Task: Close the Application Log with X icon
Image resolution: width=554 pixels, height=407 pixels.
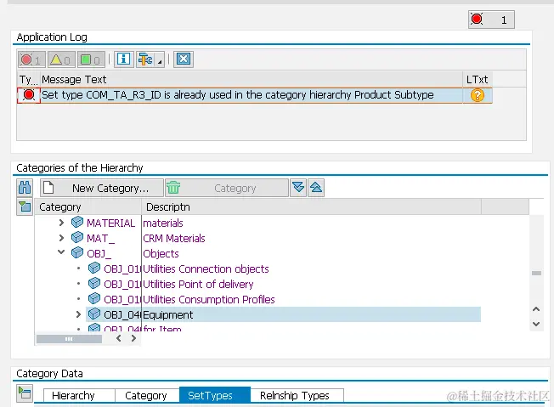Action: click(x=183, y=59)
